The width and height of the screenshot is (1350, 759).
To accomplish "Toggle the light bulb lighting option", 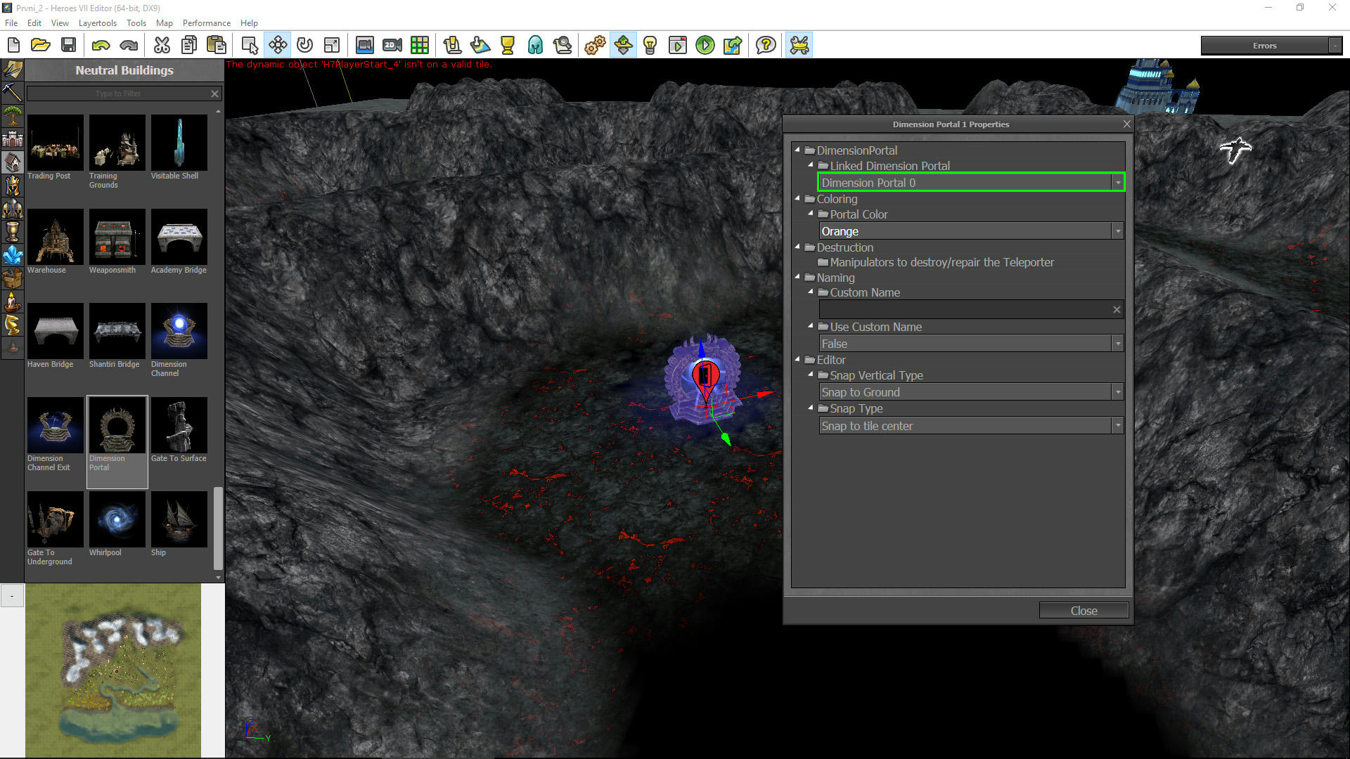I will [650, 46].
